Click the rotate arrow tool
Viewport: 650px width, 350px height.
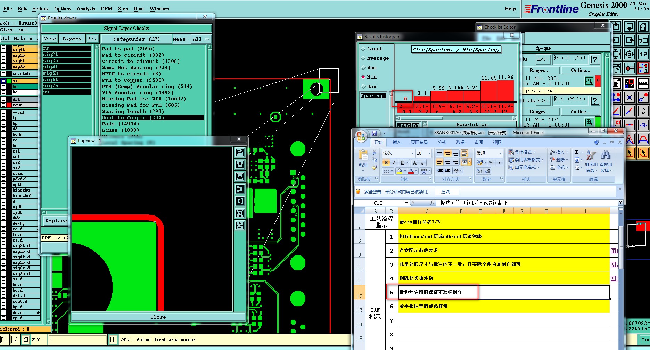pos(643,111)
